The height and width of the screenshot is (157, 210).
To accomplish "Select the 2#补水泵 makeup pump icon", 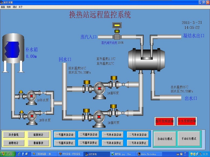I will click(32, 116).
